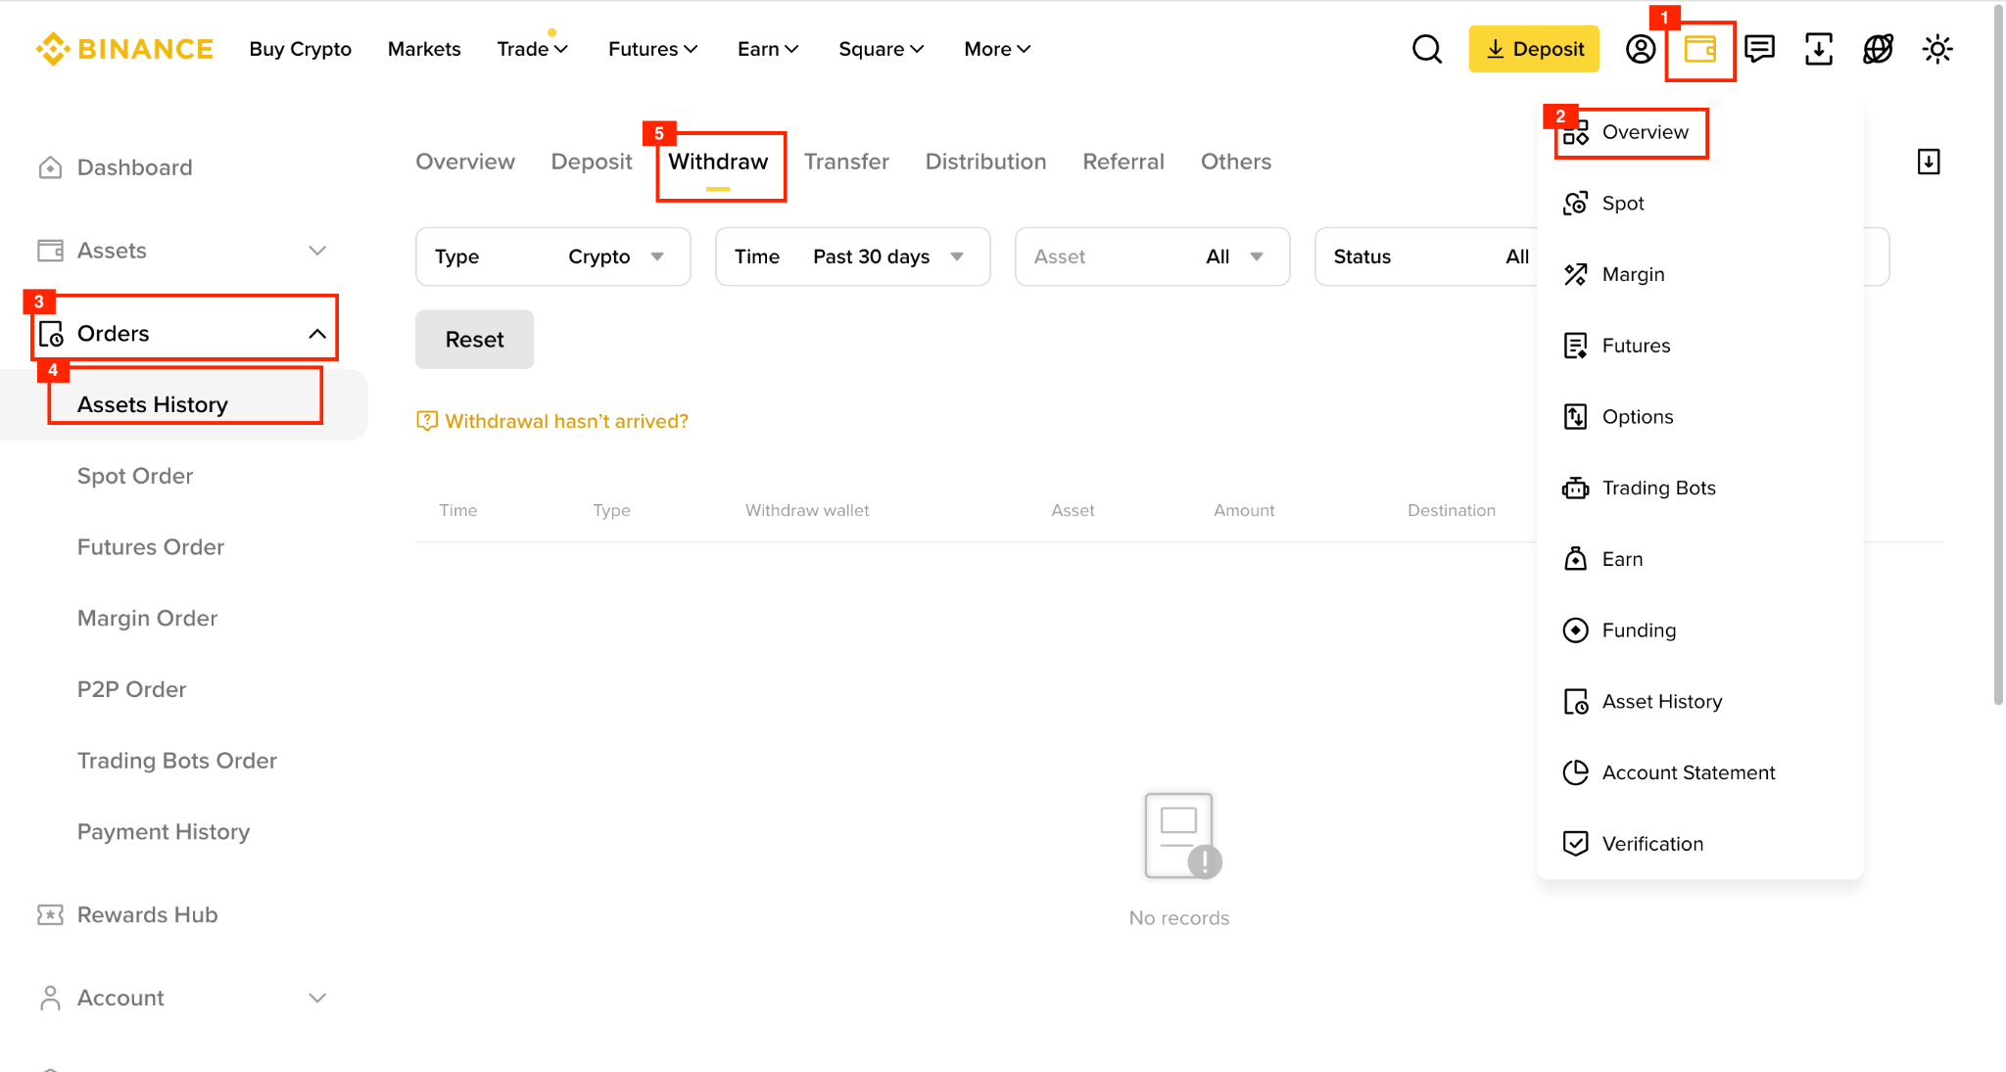Click the download app icon
This screenshot has height=1072, width=2006.
[x=1819, y=49]
